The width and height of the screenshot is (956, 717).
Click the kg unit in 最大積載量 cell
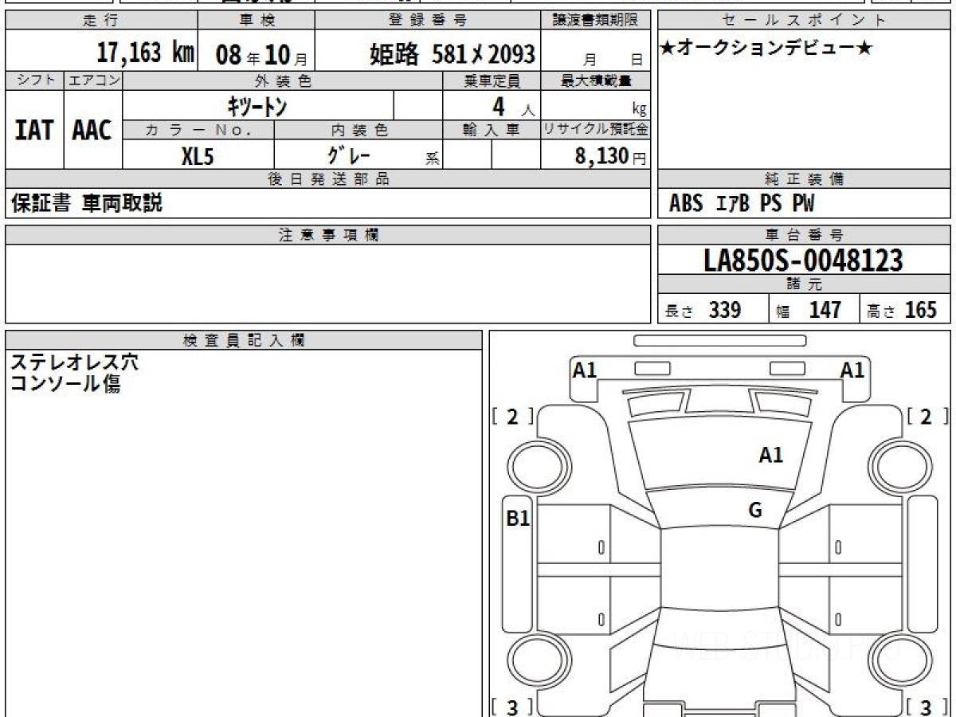coord(639,111)
